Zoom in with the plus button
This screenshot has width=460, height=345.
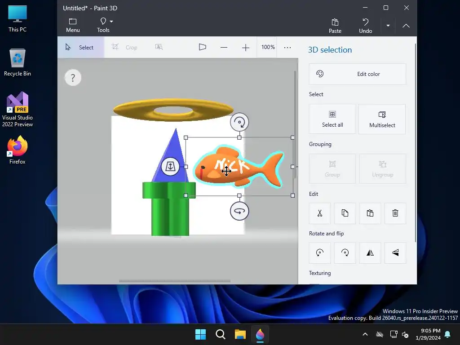[246, 47]
